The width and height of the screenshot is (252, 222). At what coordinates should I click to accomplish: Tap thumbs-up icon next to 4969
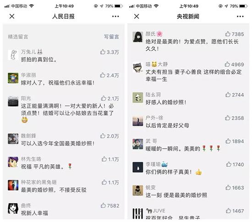[x=227, y=64]
